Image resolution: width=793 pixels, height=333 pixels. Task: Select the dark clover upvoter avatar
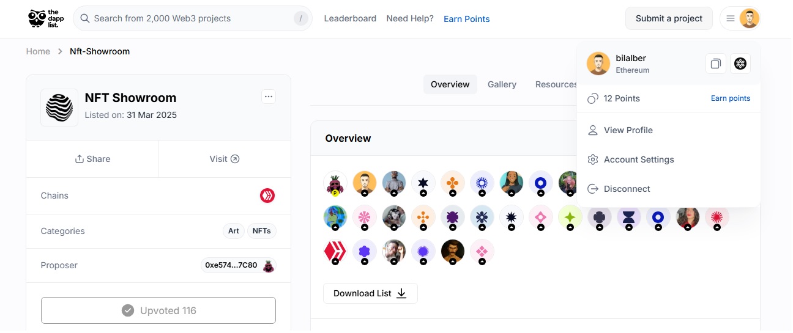600,217
